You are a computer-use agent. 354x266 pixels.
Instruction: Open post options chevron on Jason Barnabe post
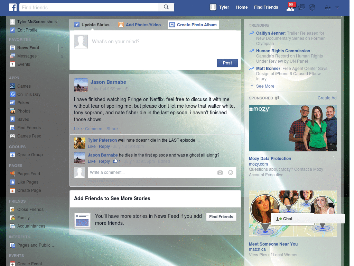(235, 81)
